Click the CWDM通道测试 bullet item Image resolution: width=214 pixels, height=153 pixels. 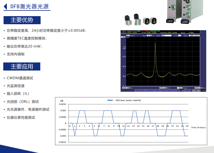point(20,78)
